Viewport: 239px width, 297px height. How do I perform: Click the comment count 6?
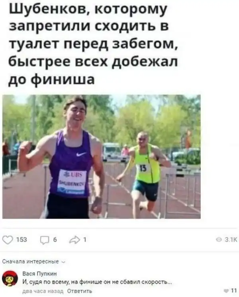(55, 240)
